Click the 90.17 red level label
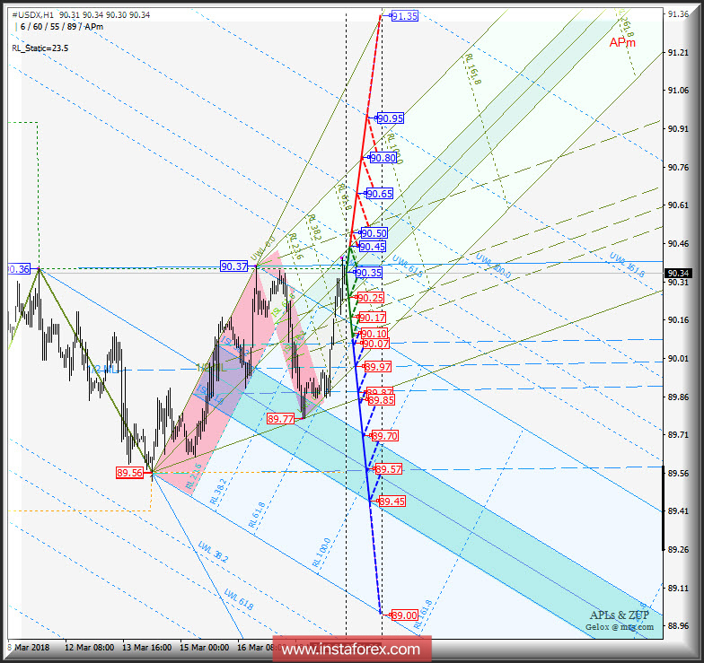 tap(372, 318)
